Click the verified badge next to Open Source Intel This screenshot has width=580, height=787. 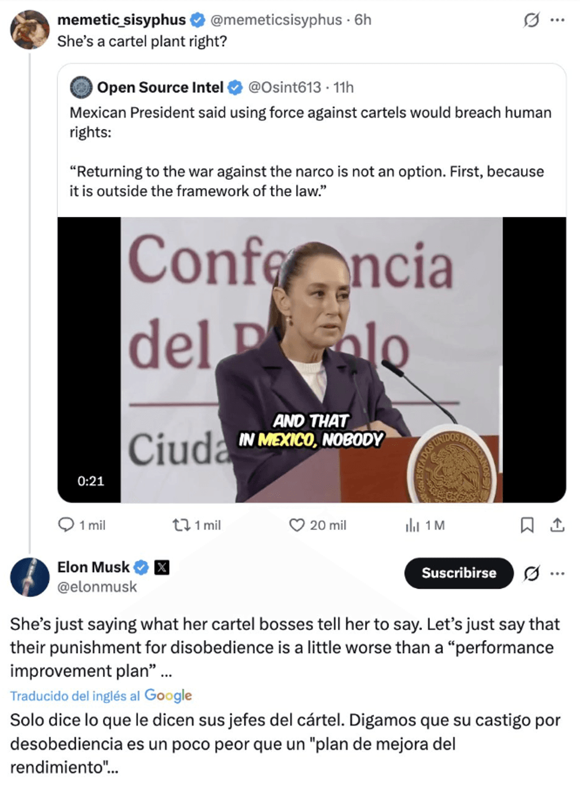[x=236, y=87]
